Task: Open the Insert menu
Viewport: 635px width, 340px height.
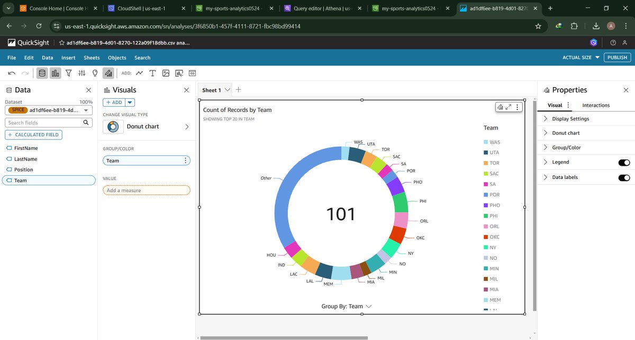Action: tap(68, 58)
